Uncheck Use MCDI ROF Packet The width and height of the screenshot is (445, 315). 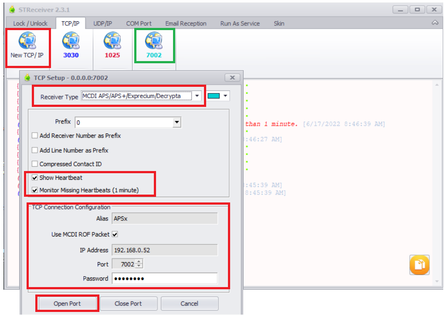pyautogui.click(x=115, y=234)
